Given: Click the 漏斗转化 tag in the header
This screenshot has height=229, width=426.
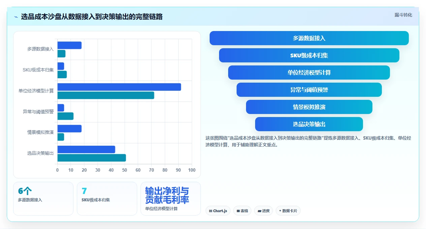Looking at the screenshot, I should click(403, 15).
